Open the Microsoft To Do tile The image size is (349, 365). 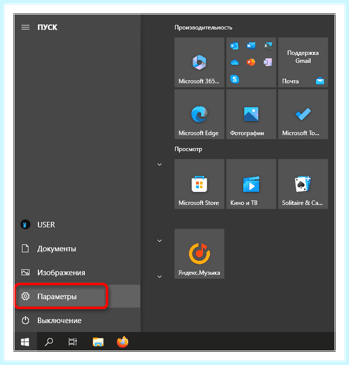click(x=303, y=114)
